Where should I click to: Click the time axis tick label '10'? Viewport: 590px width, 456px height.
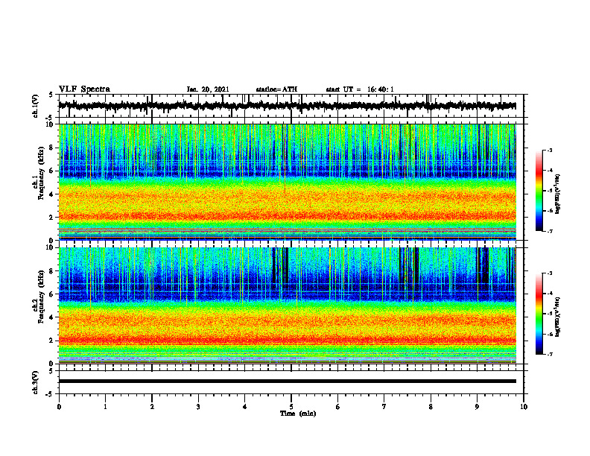pos(524,407)
